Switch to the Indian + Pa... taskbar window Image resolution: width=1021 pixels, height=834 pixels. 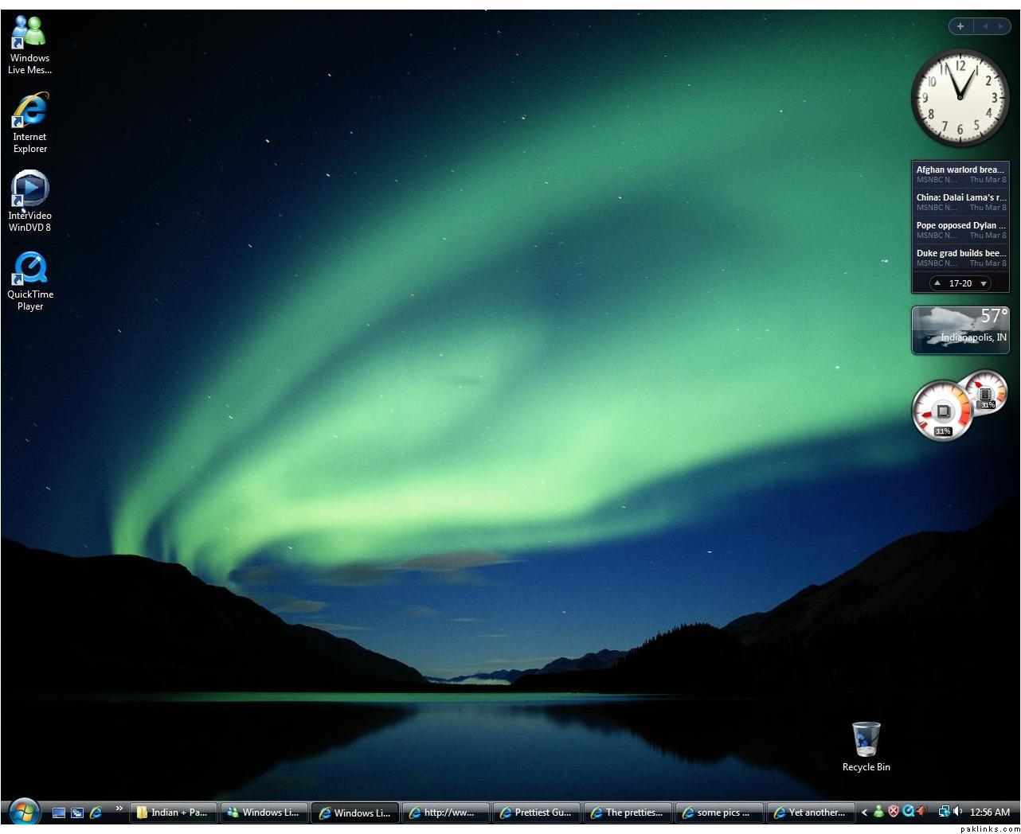tap(172, 813)
